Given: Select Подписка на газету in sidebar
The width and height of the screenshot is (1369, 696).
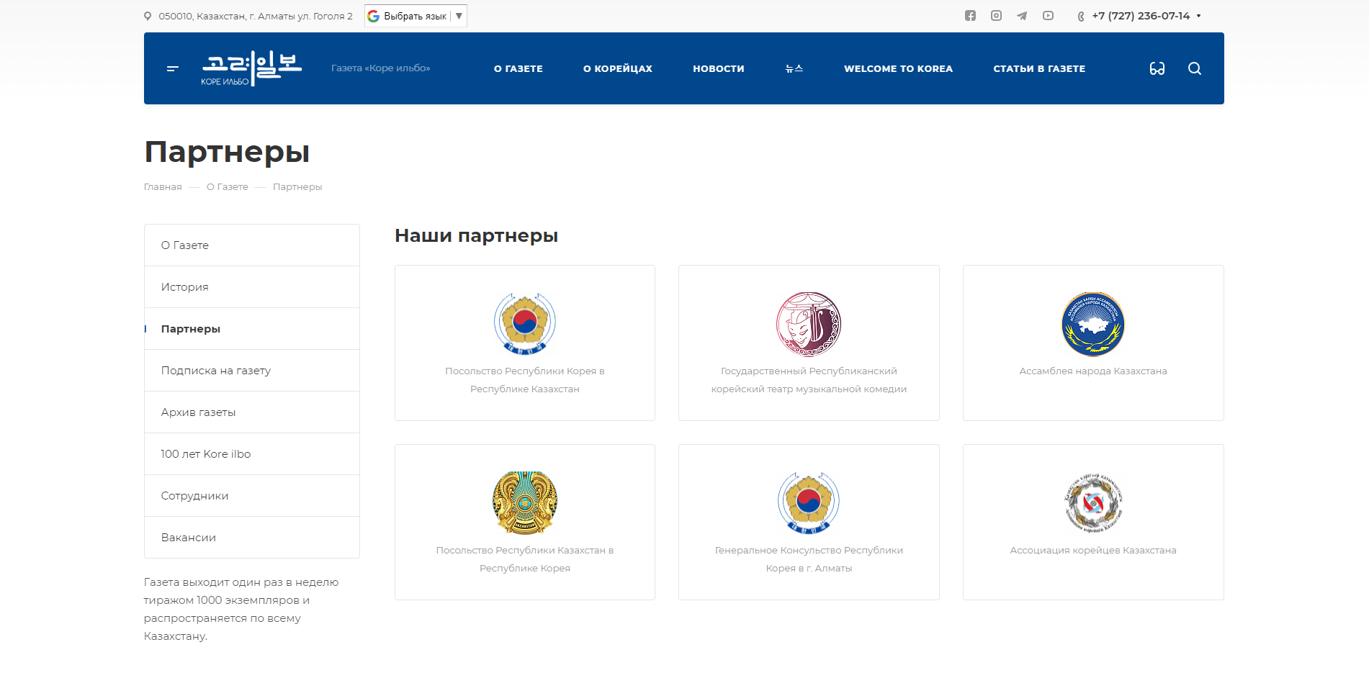Looking at the screenshot, I should [252, 371].
